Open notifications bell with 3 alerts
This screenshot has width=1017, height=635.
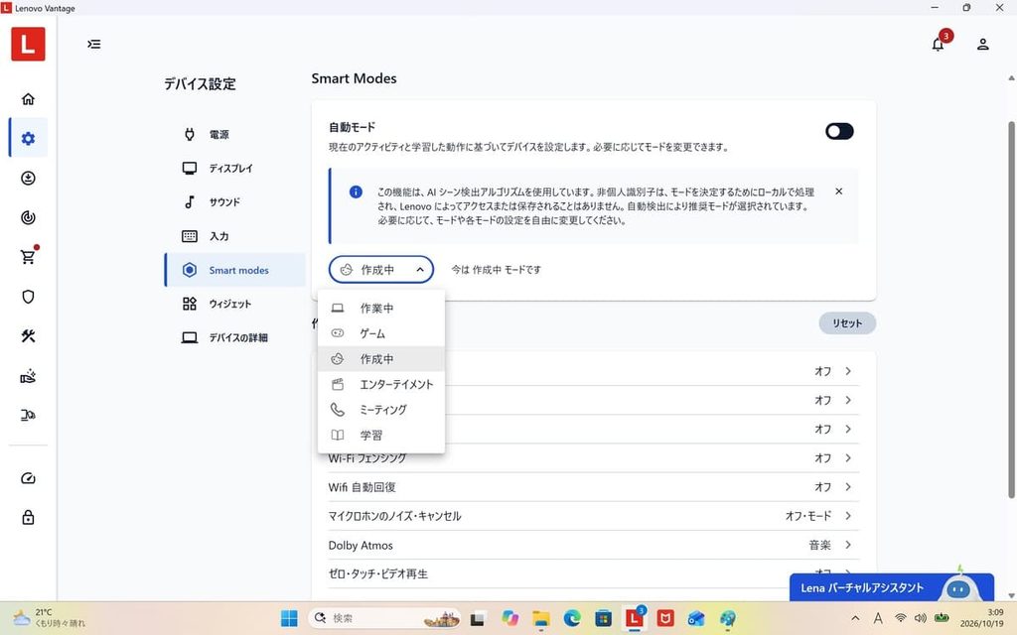pos(938,44)
